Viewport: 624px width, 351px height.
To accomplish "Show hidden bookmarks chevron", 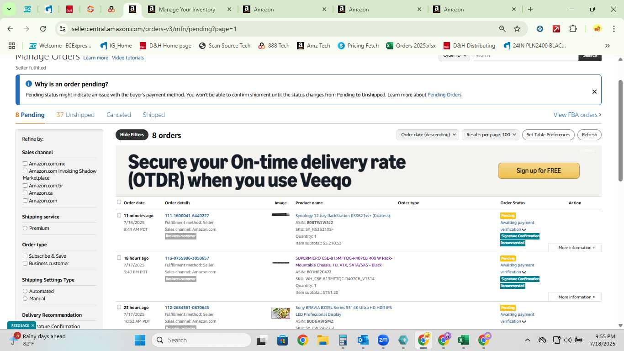I will pyautogui.click(x=607, y=46).
